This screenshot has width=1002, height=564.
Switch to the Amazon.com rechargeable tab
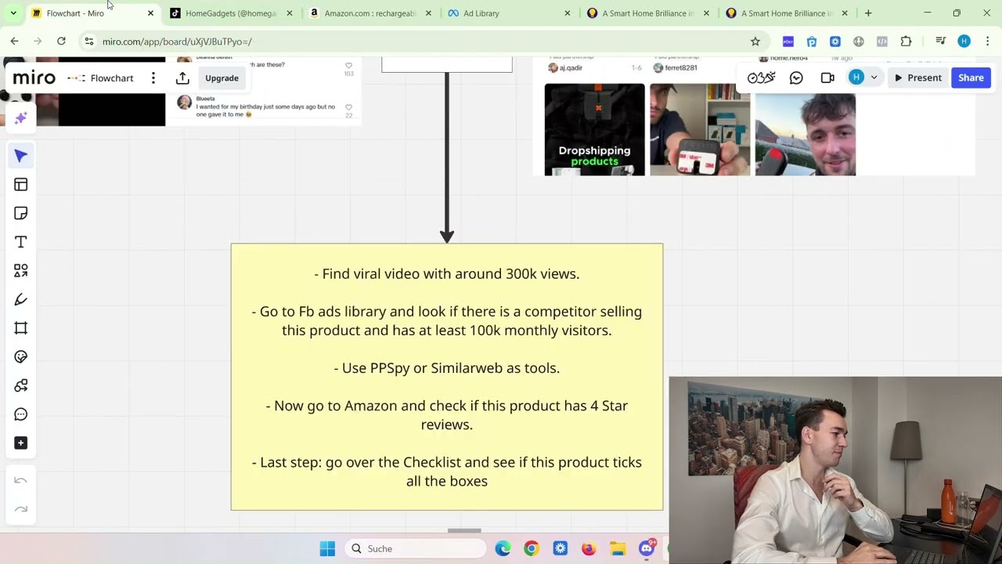click(x=370, y=13)
